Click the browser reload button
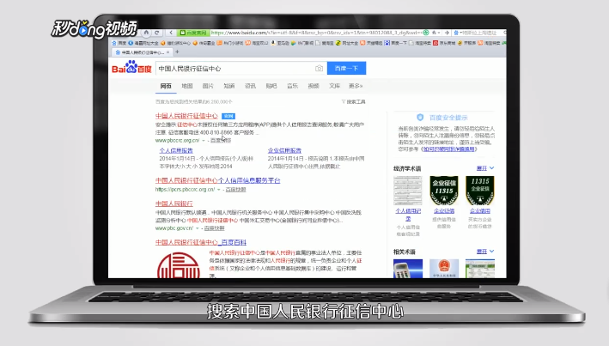Screen dimensions: 609x346 coord(157,33)
